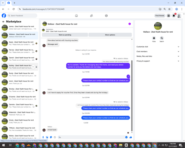Viewport: 185px width, 148px height.
Task: Click the chat messages vertical scrollbar
Action: tap(132, 96)
